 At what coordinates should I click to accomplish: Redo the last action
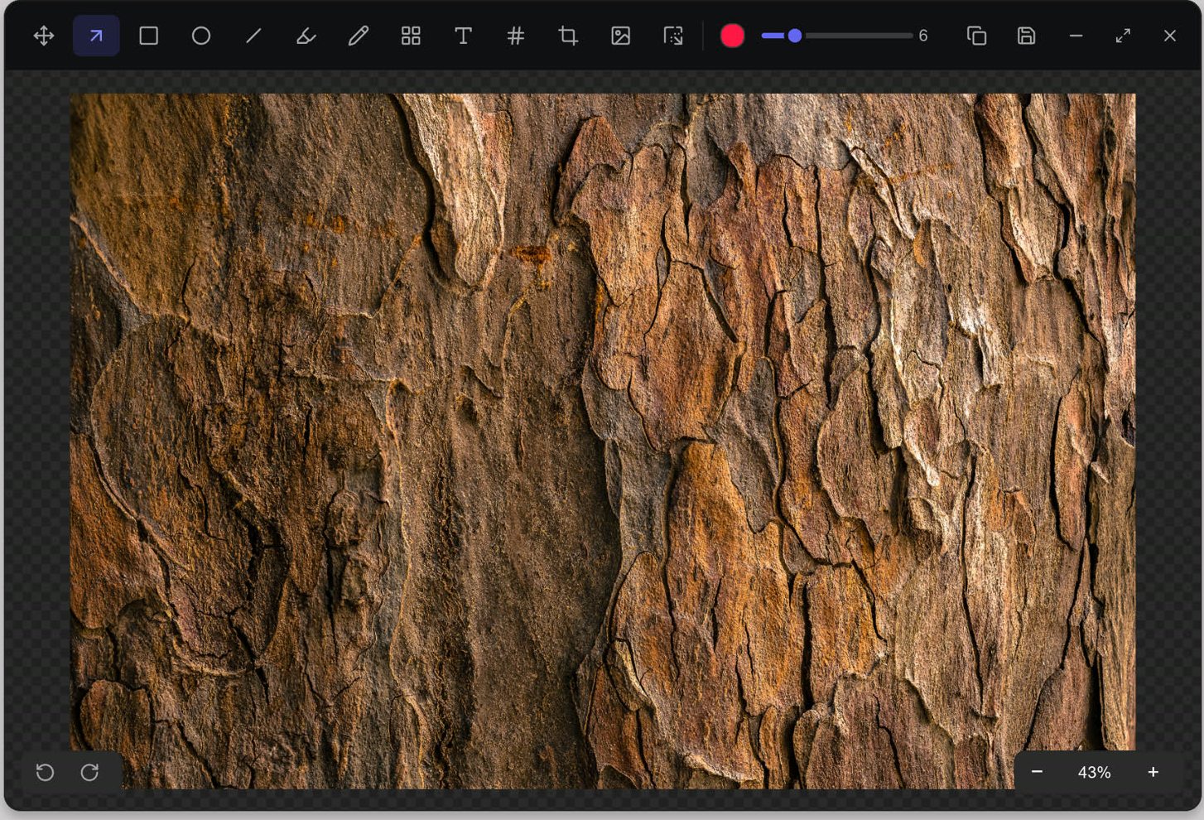coord(89,772)
